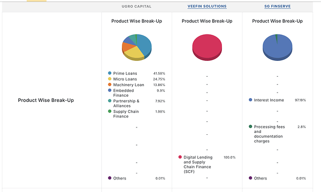
Task: Click the purple Others dot under UGRO Capital
Action: [x=110, y=178]
